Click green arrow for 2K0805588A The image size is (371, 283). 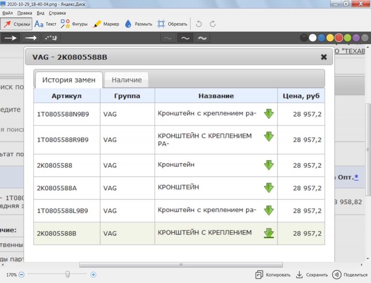269,188
